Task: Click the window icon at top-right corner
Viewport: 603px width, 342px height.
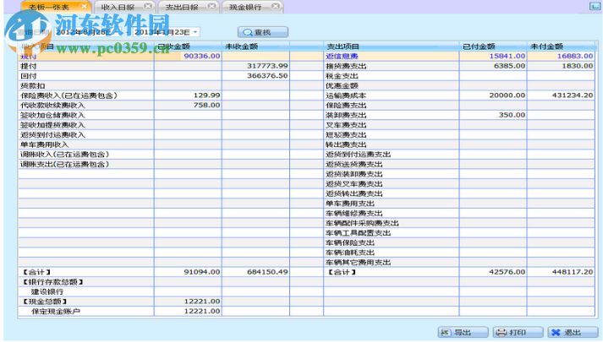Action: pos(595,6)
